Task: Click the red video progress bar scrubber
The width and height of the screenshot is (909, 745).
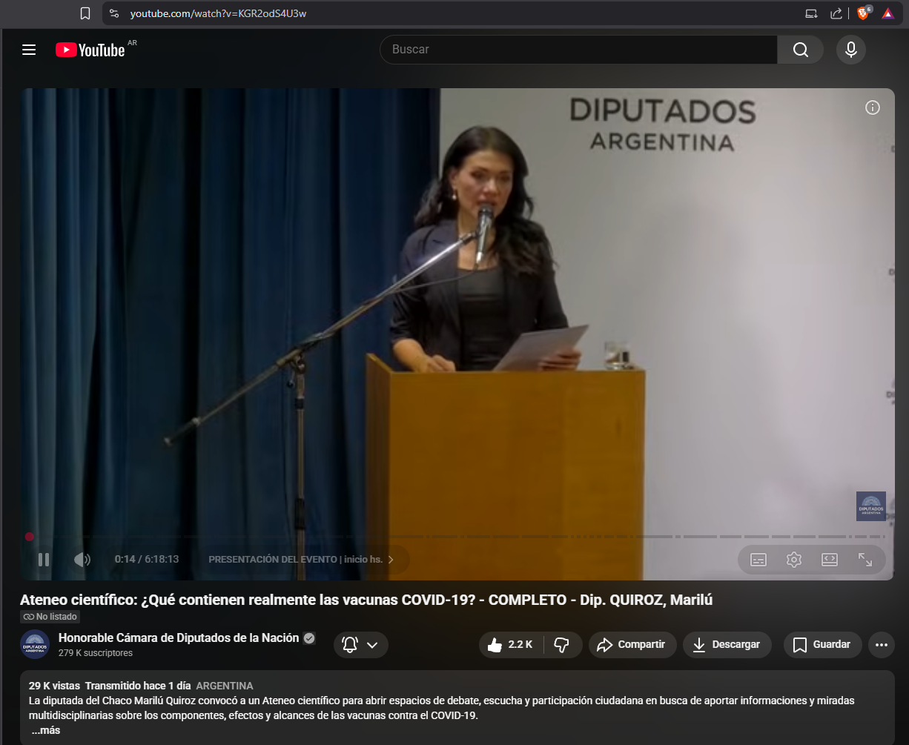Action: pyautogui.click(x=29, y=537)
